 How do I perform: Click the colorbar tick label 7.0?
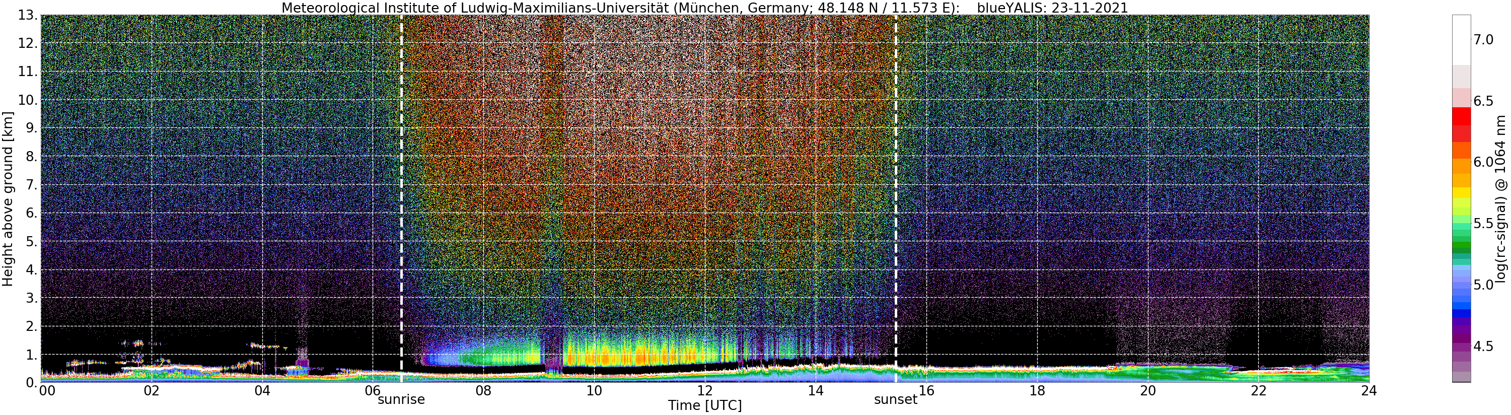(x=1484, y=40)
